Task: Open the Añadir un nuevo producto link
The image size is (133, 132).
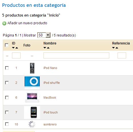Action: tap(27, 23)
